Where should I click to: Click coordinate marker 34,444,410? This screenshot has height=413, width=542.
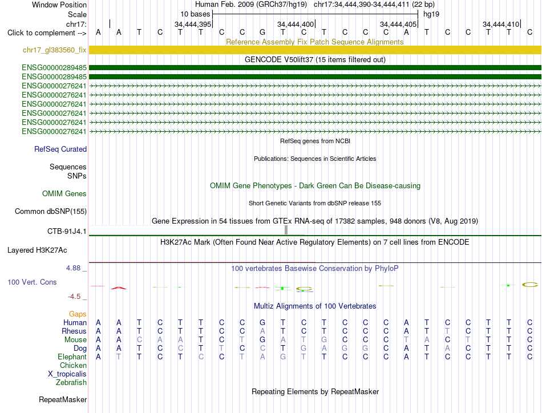click(500, 24)
